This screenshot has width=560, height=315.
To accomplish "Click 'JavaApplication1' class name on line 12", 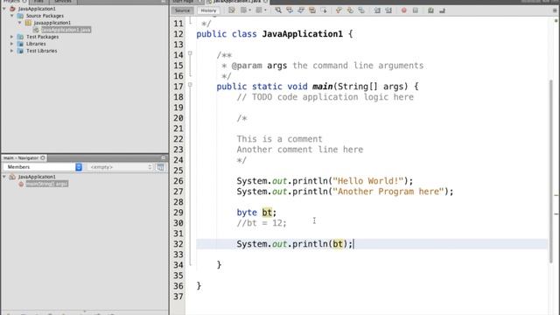I will pos(302,34).
